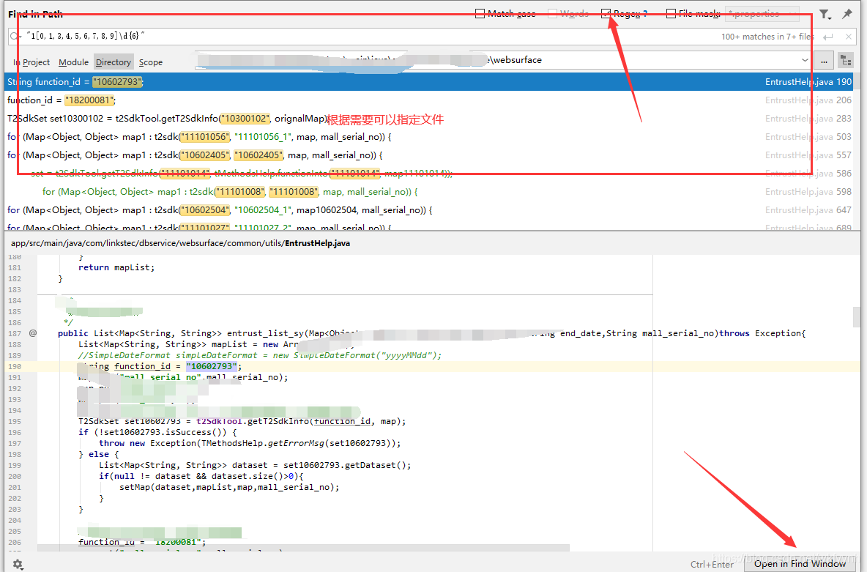Click entrust_list_sy method name in preview
The width and height of the screenshot is (867, 572).
265,333
